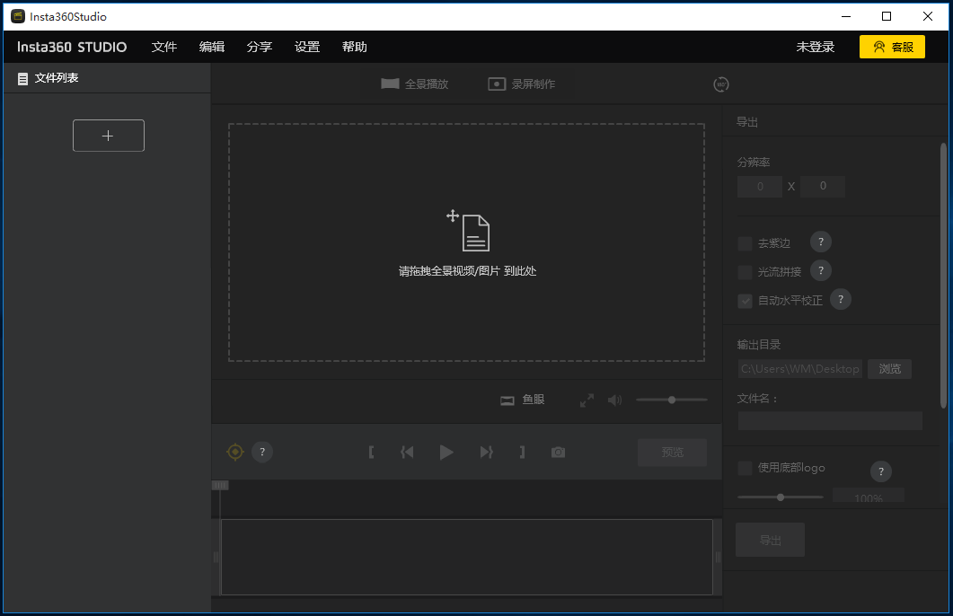Set trim start bracket marker
The image size is (953, 616).
pyautogui.click(x=371, y=453)
